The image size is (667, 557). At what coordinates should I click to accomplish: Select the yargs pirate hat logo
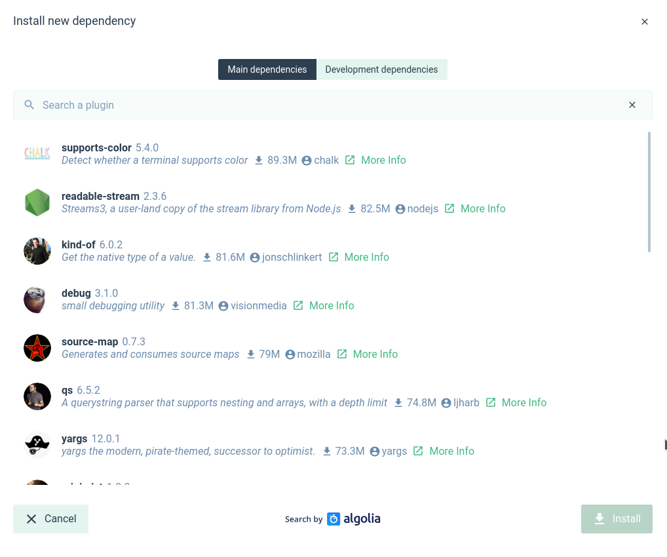point(37,445)
